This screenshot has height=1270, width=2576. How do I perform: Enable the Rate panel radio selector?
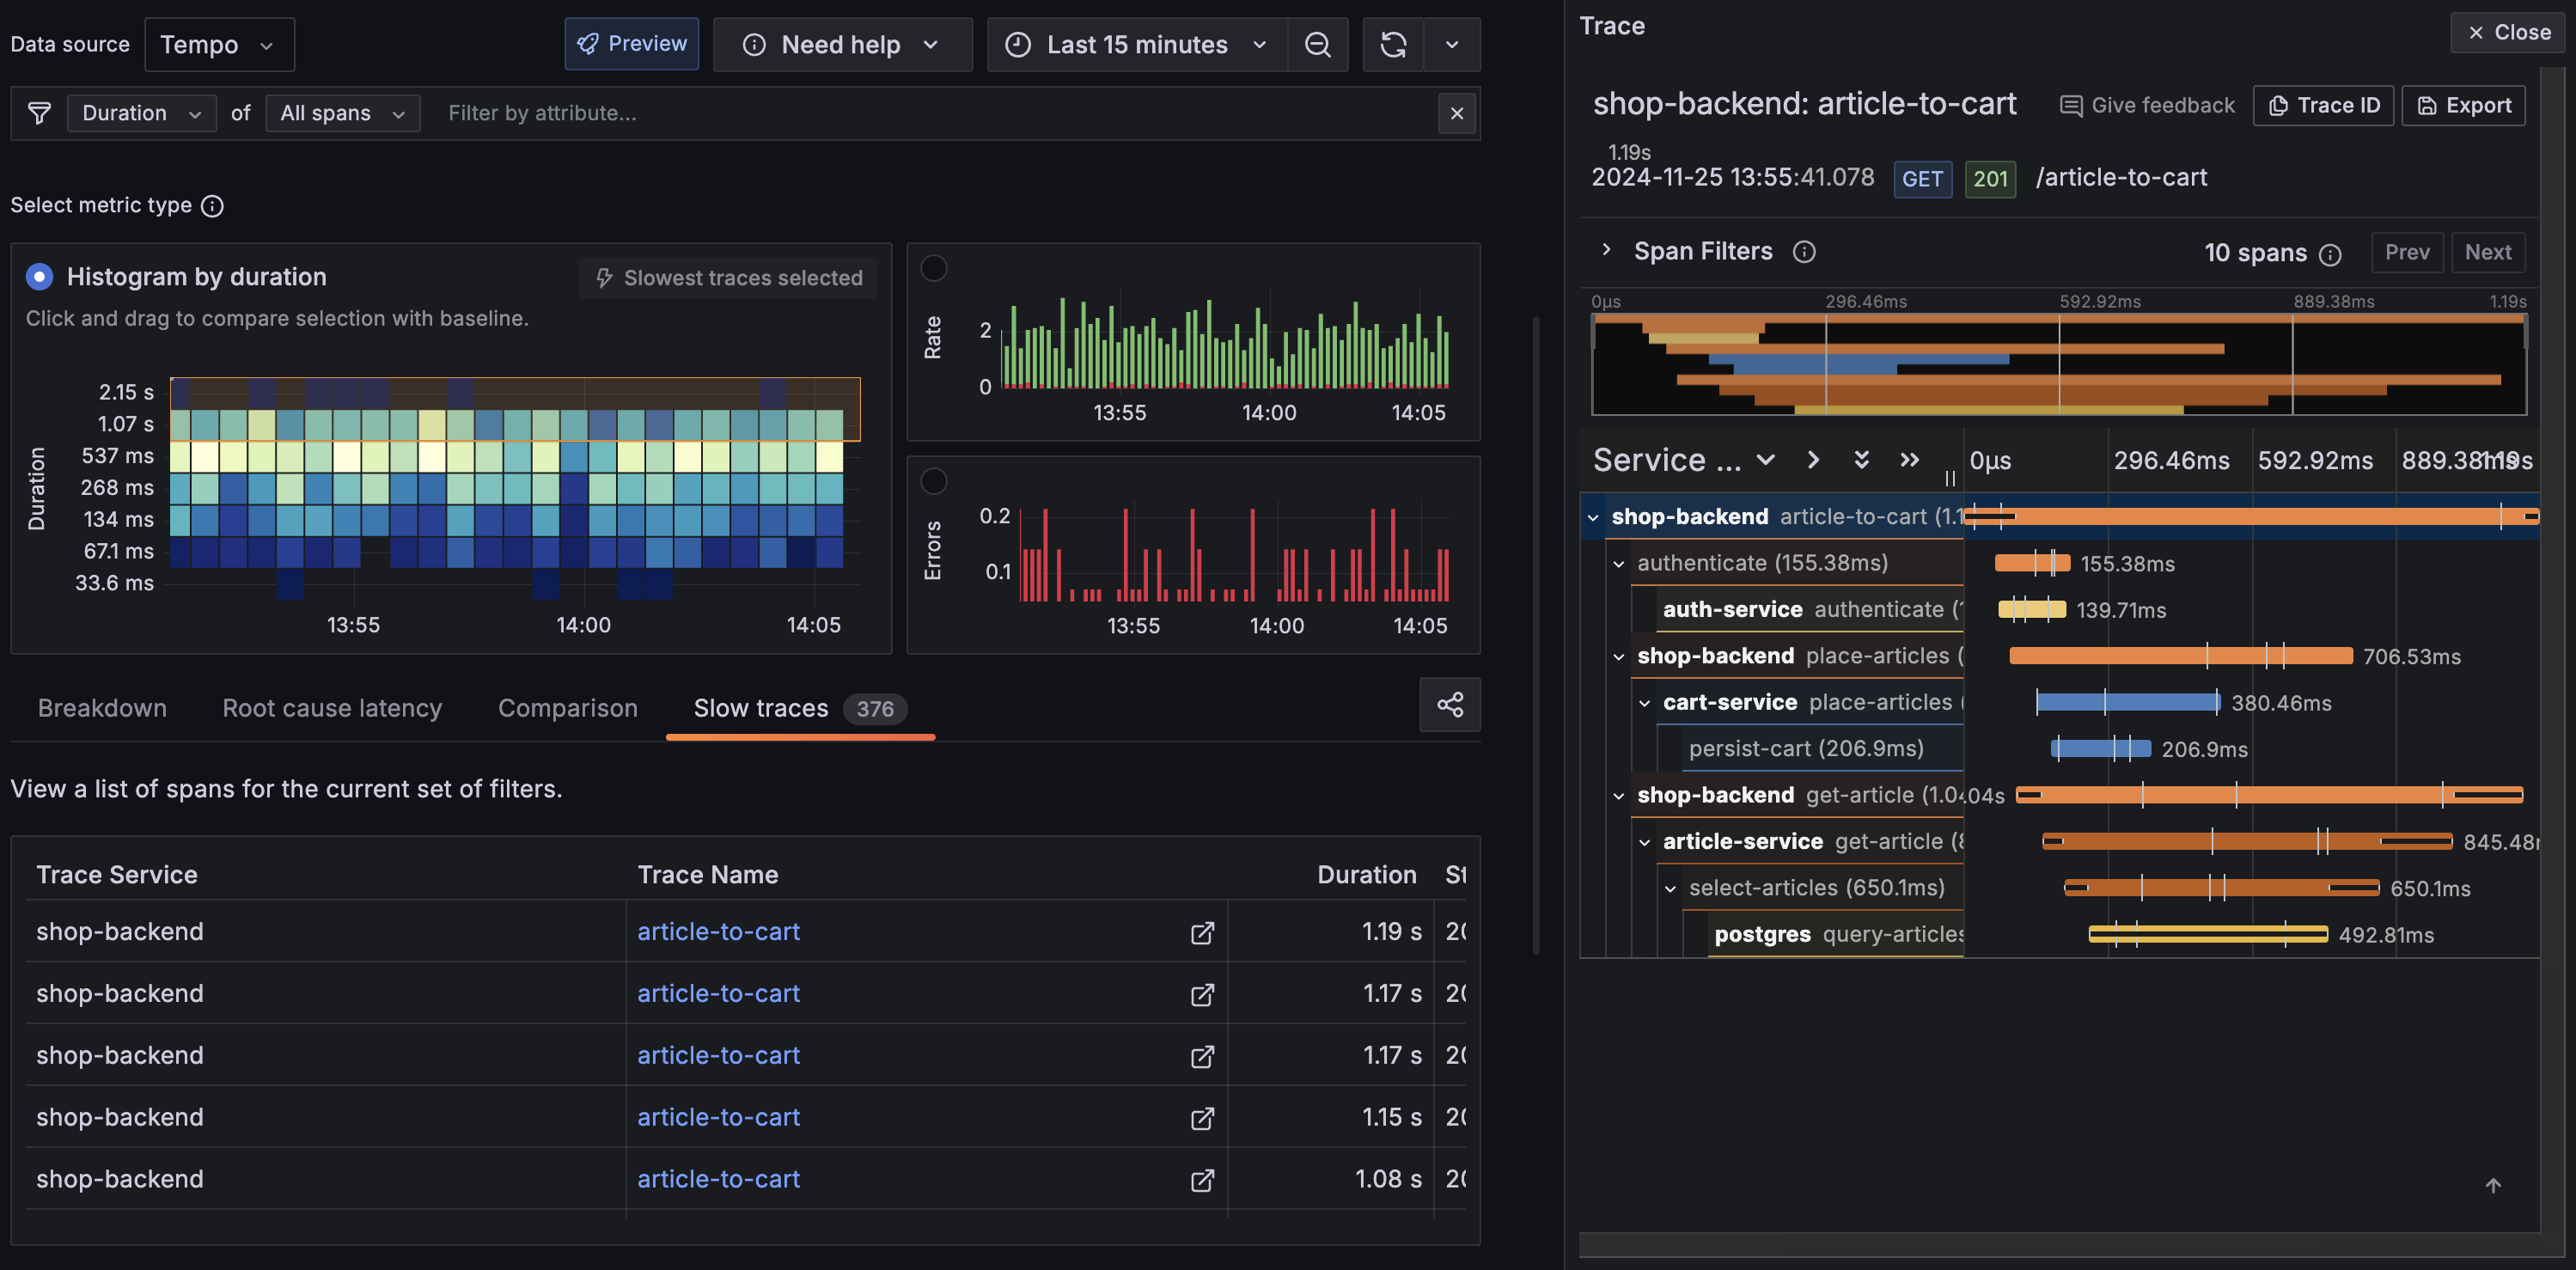click(934, 268)
